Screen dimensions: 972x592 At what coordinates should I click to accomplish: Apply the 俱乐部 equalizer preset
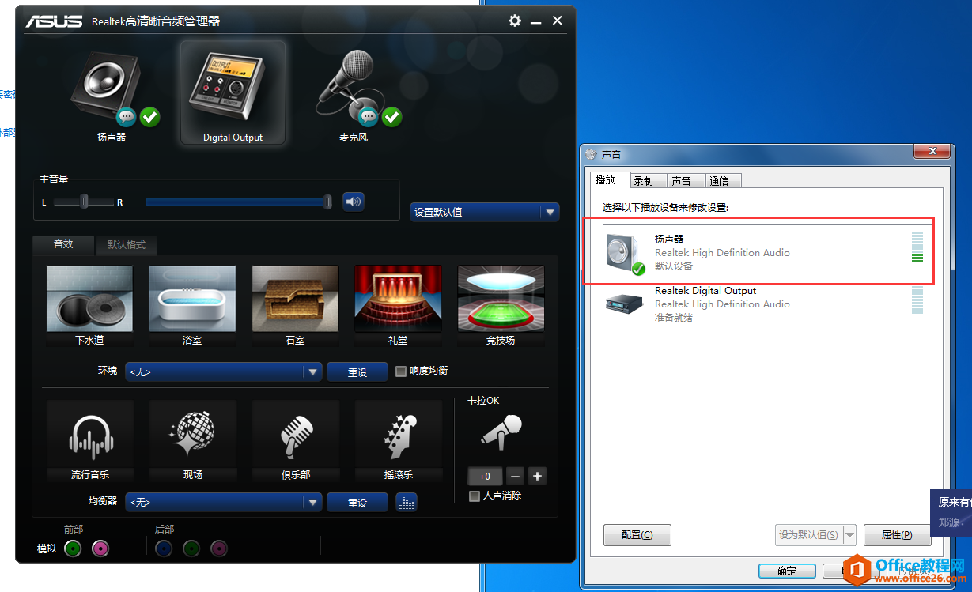(x=295, y=441)
